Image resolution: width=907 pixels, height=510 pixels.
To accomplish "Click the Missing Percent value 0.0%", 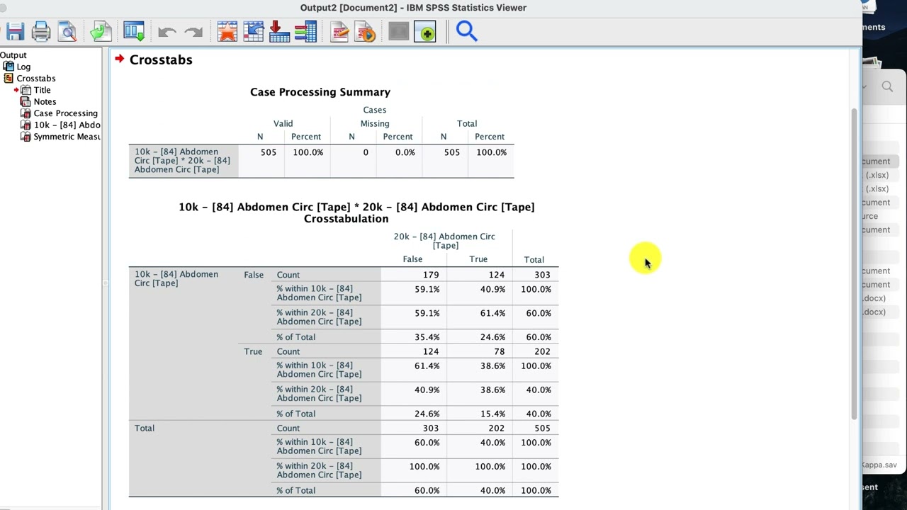I will [405, 152].
